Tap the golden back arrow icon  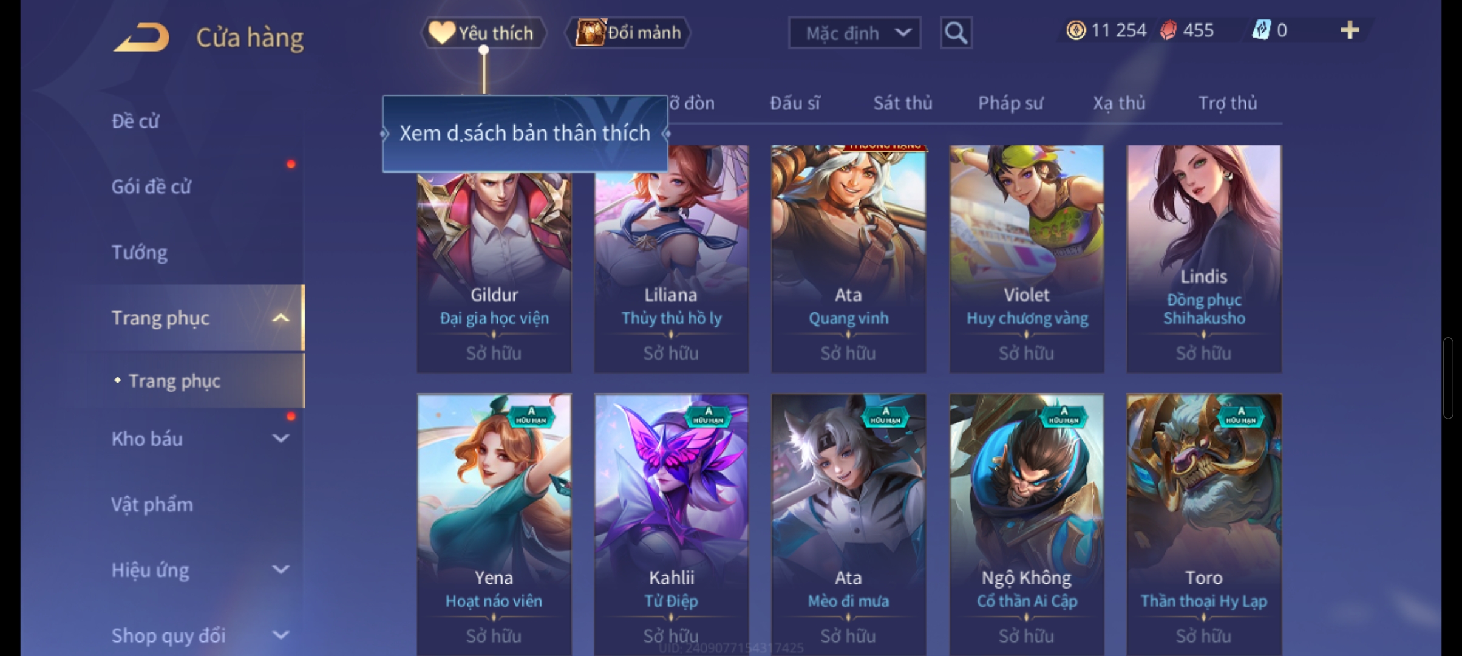pyautogui.click(x=141, y=38)
